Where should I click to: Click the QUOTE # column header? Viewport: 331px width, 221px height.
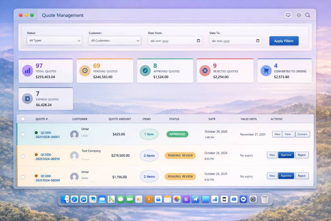pos(41,119)
